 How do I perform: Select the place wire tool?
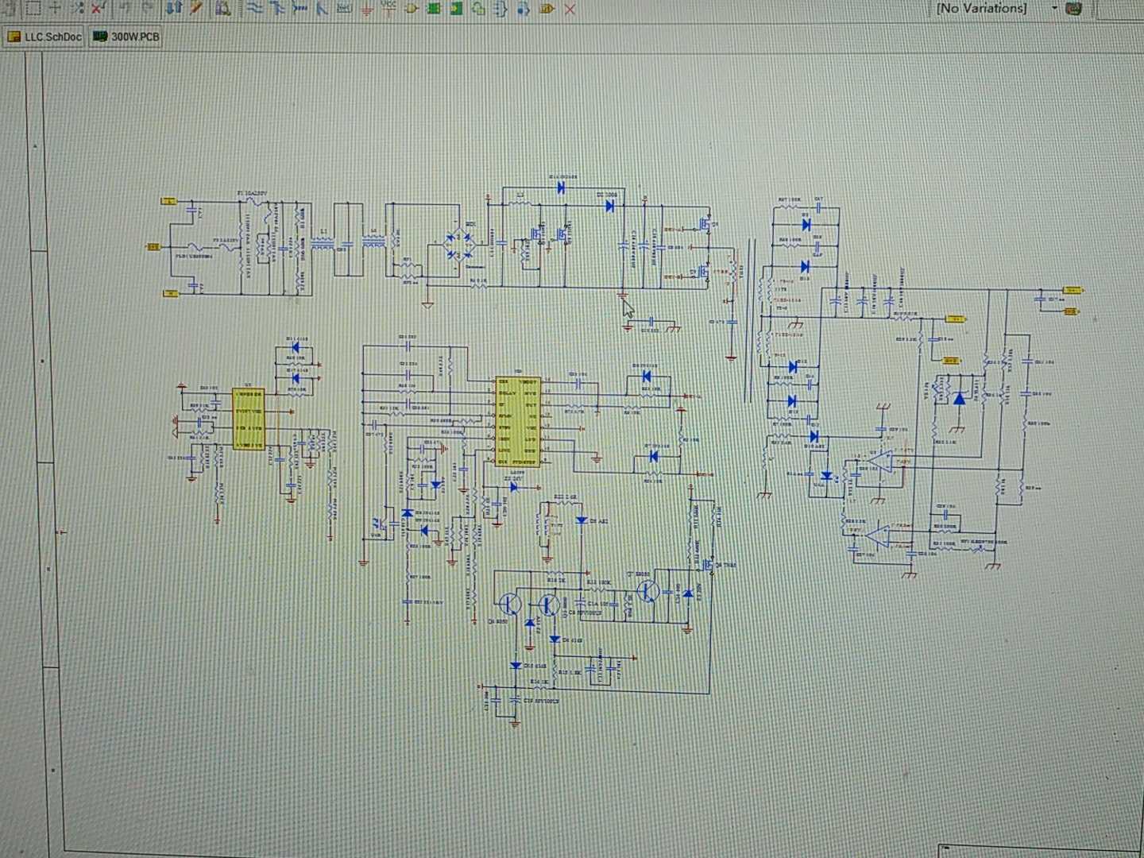[255, 9]
